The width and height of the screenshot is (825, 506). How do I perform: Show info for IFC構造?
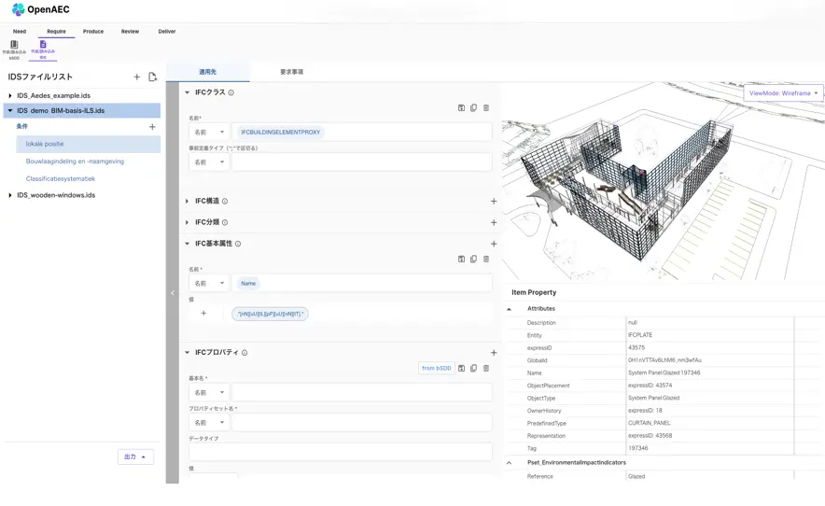tap(225, 201)
